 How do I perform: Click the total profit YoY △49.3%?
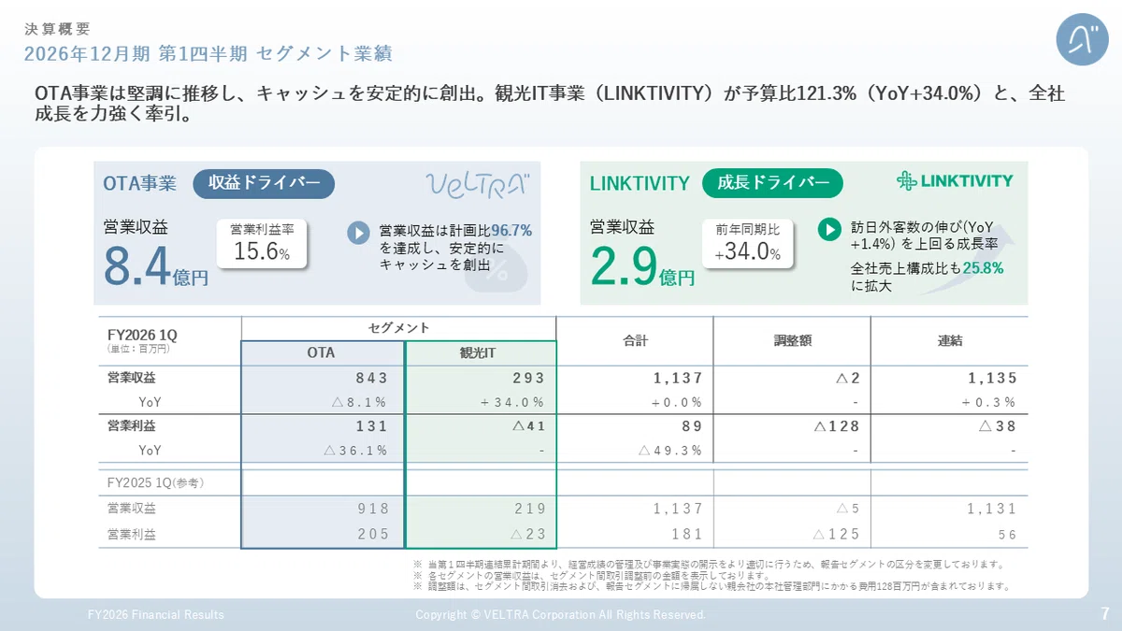[670, 451]
